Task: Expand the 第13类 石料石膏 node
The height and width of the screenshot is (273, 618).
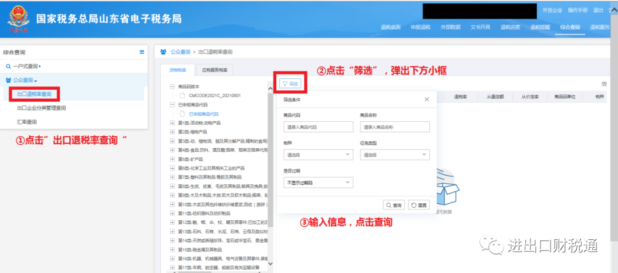Action: 172,232
